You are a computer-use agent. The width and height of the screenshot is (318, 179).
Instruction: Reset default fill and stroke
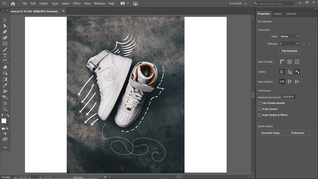point(3,115)
